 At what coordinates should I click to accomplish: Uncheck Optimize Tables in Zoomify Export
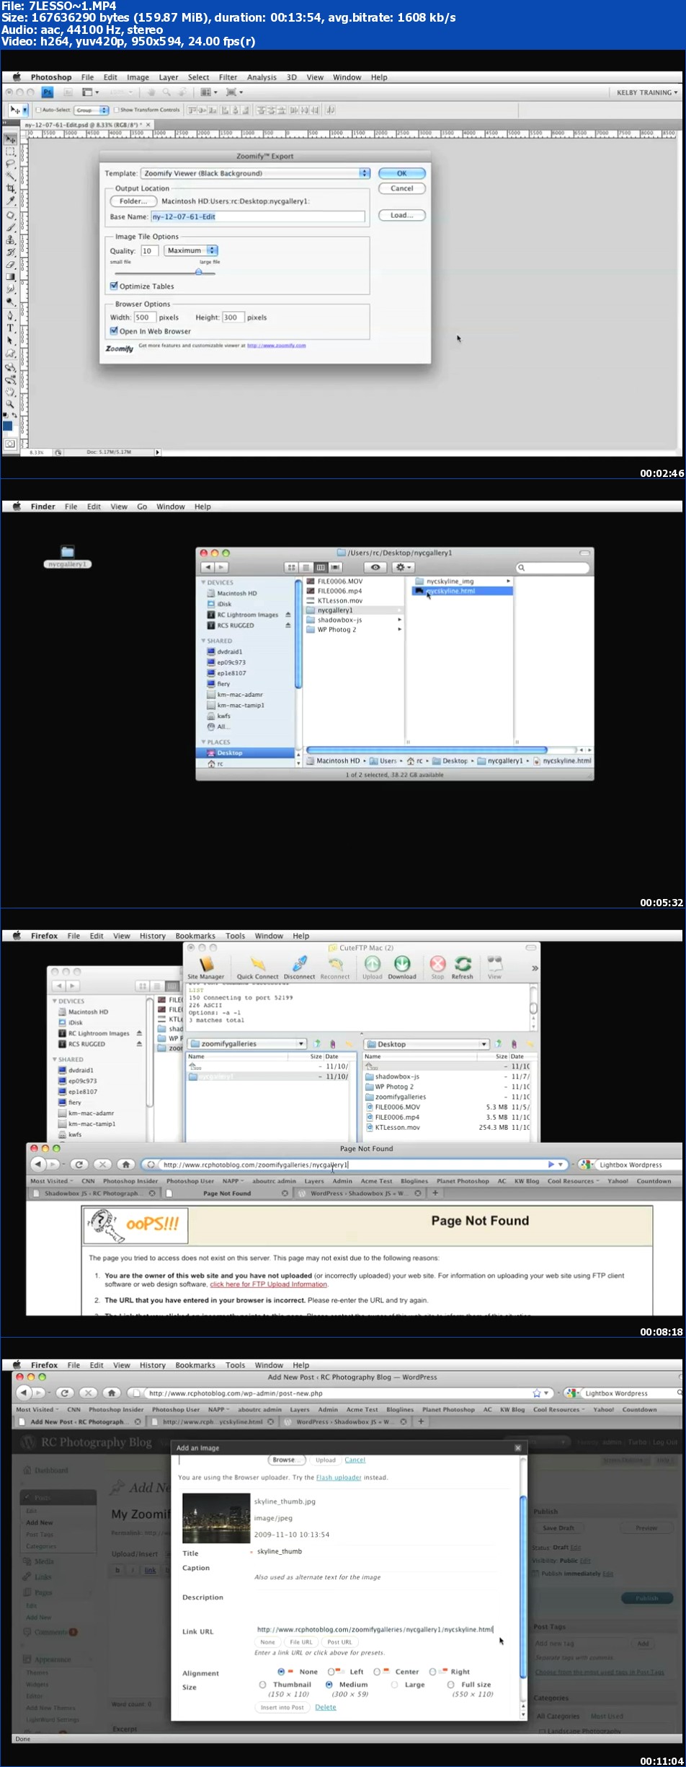[114, 286]
